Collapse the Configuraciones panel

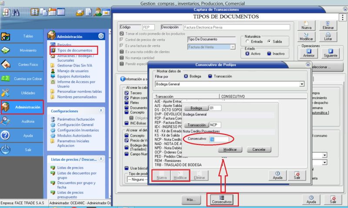[x=101, y=111]
